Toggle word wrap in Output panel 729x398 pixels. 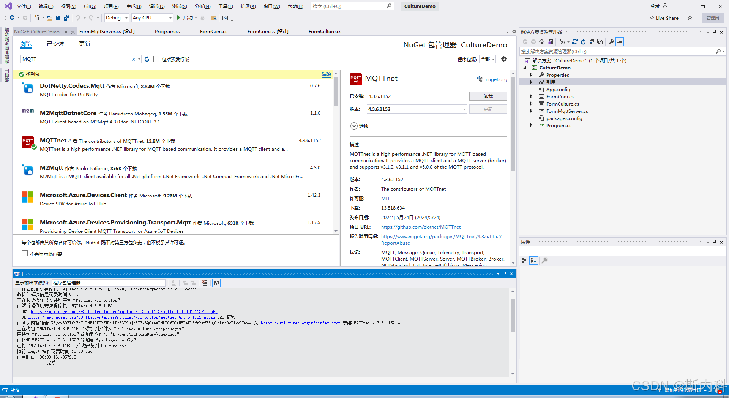pyautogui.click(x=216, y=283)
